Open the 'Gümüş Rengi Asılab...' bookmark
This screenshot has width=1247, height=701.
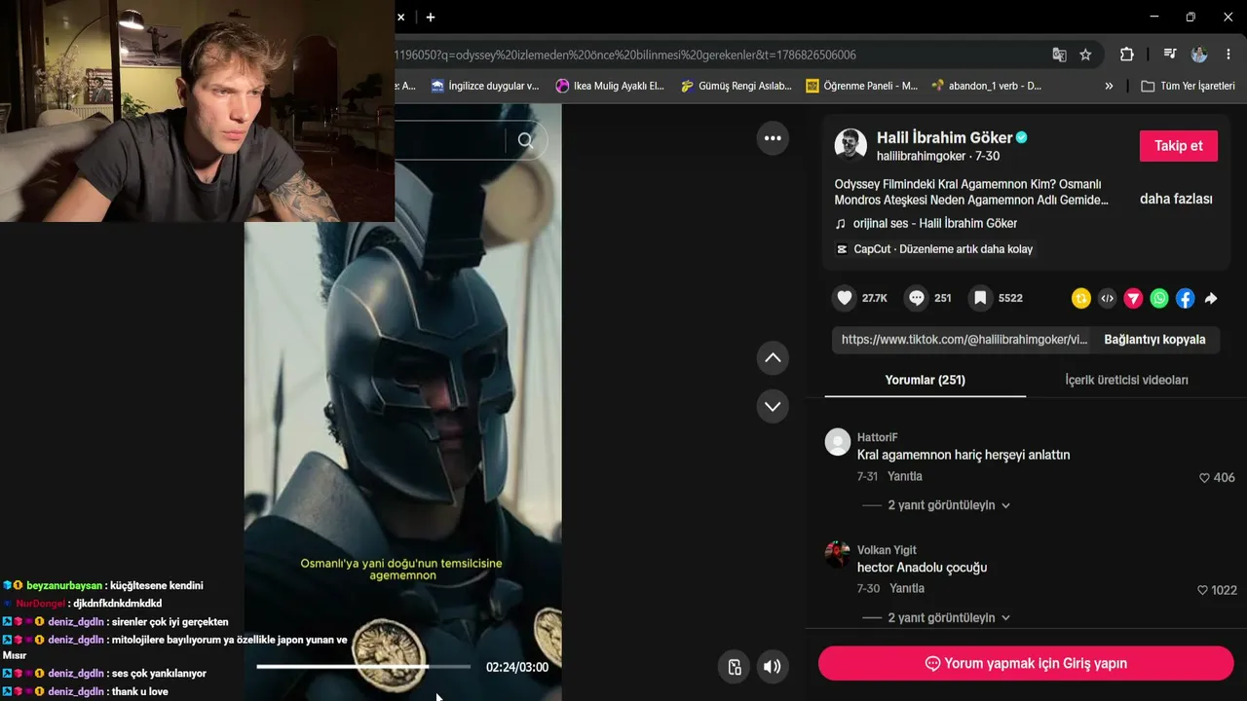point(736,86)
